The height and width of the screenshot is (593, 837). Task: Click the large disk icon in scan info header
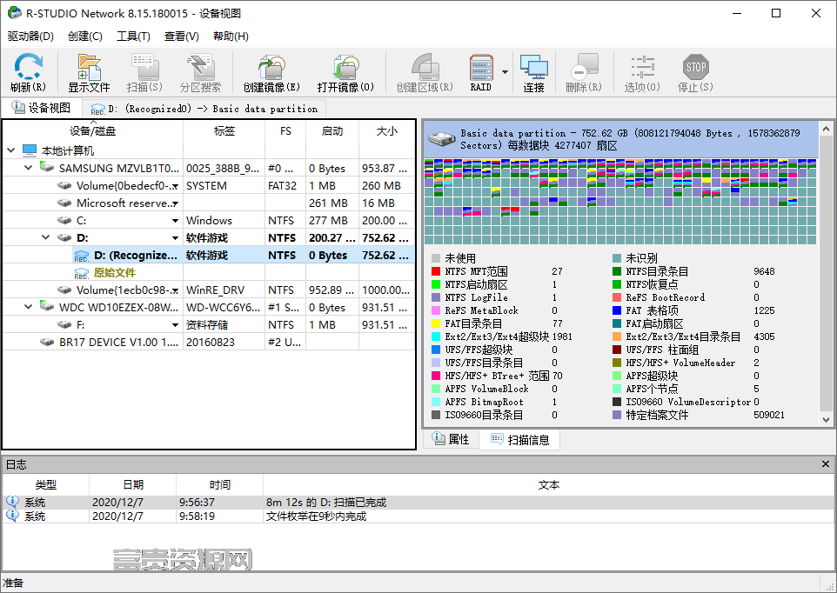point(441,138)
